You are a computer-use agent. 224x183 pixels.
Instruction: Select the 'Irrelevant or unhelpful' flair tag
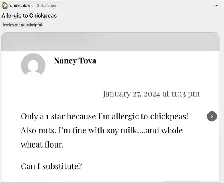(22, 25)
